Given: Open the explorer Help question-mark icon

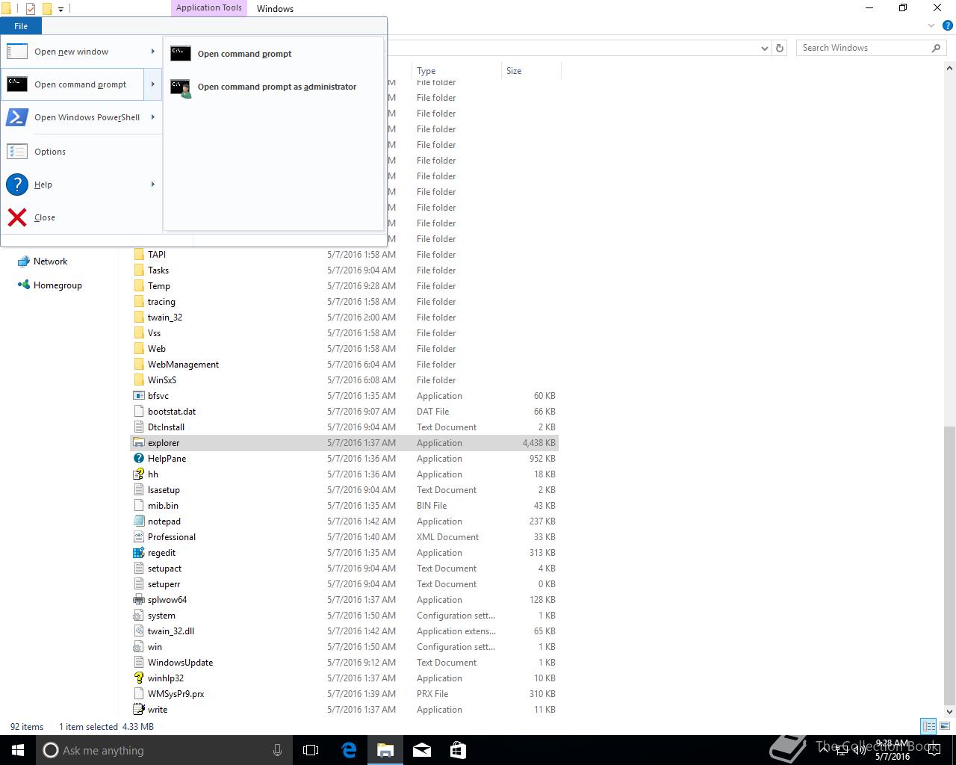Looking at the screenshot, I should 946,25.
